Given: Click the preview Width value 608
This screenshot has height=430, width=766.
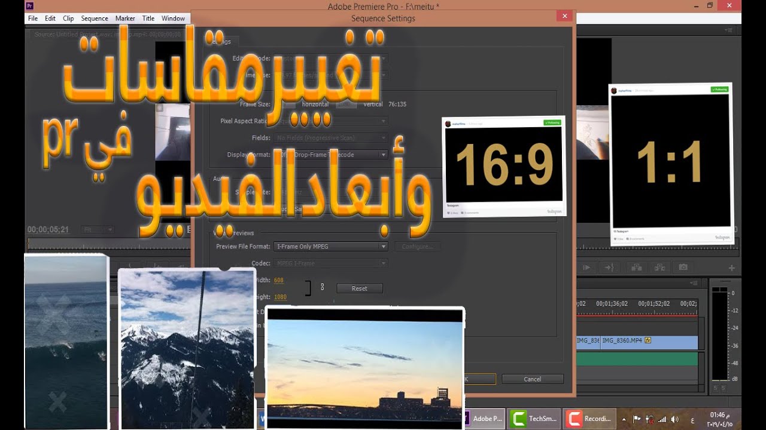Looking at the screenshot, I should coord(278,280).
